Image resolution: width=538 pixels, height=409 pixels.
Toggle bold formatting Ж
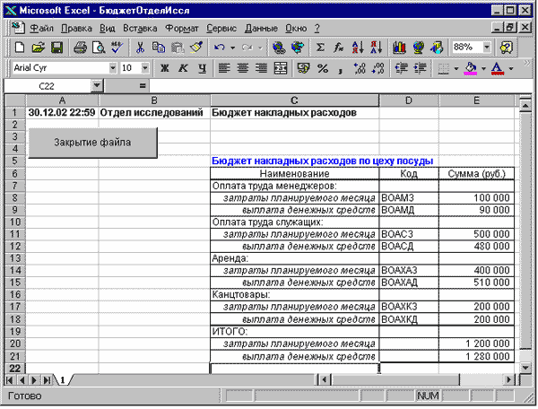tap(165, 68)
